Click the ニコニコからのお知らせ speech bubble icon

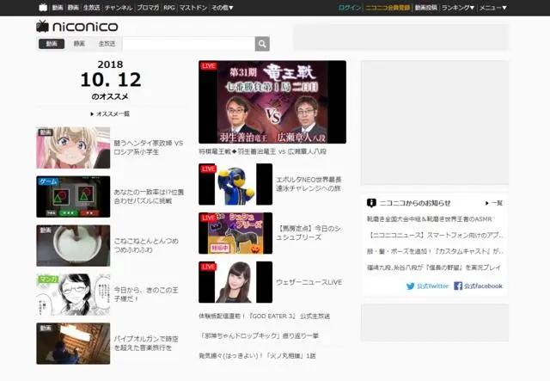(370, 203)
